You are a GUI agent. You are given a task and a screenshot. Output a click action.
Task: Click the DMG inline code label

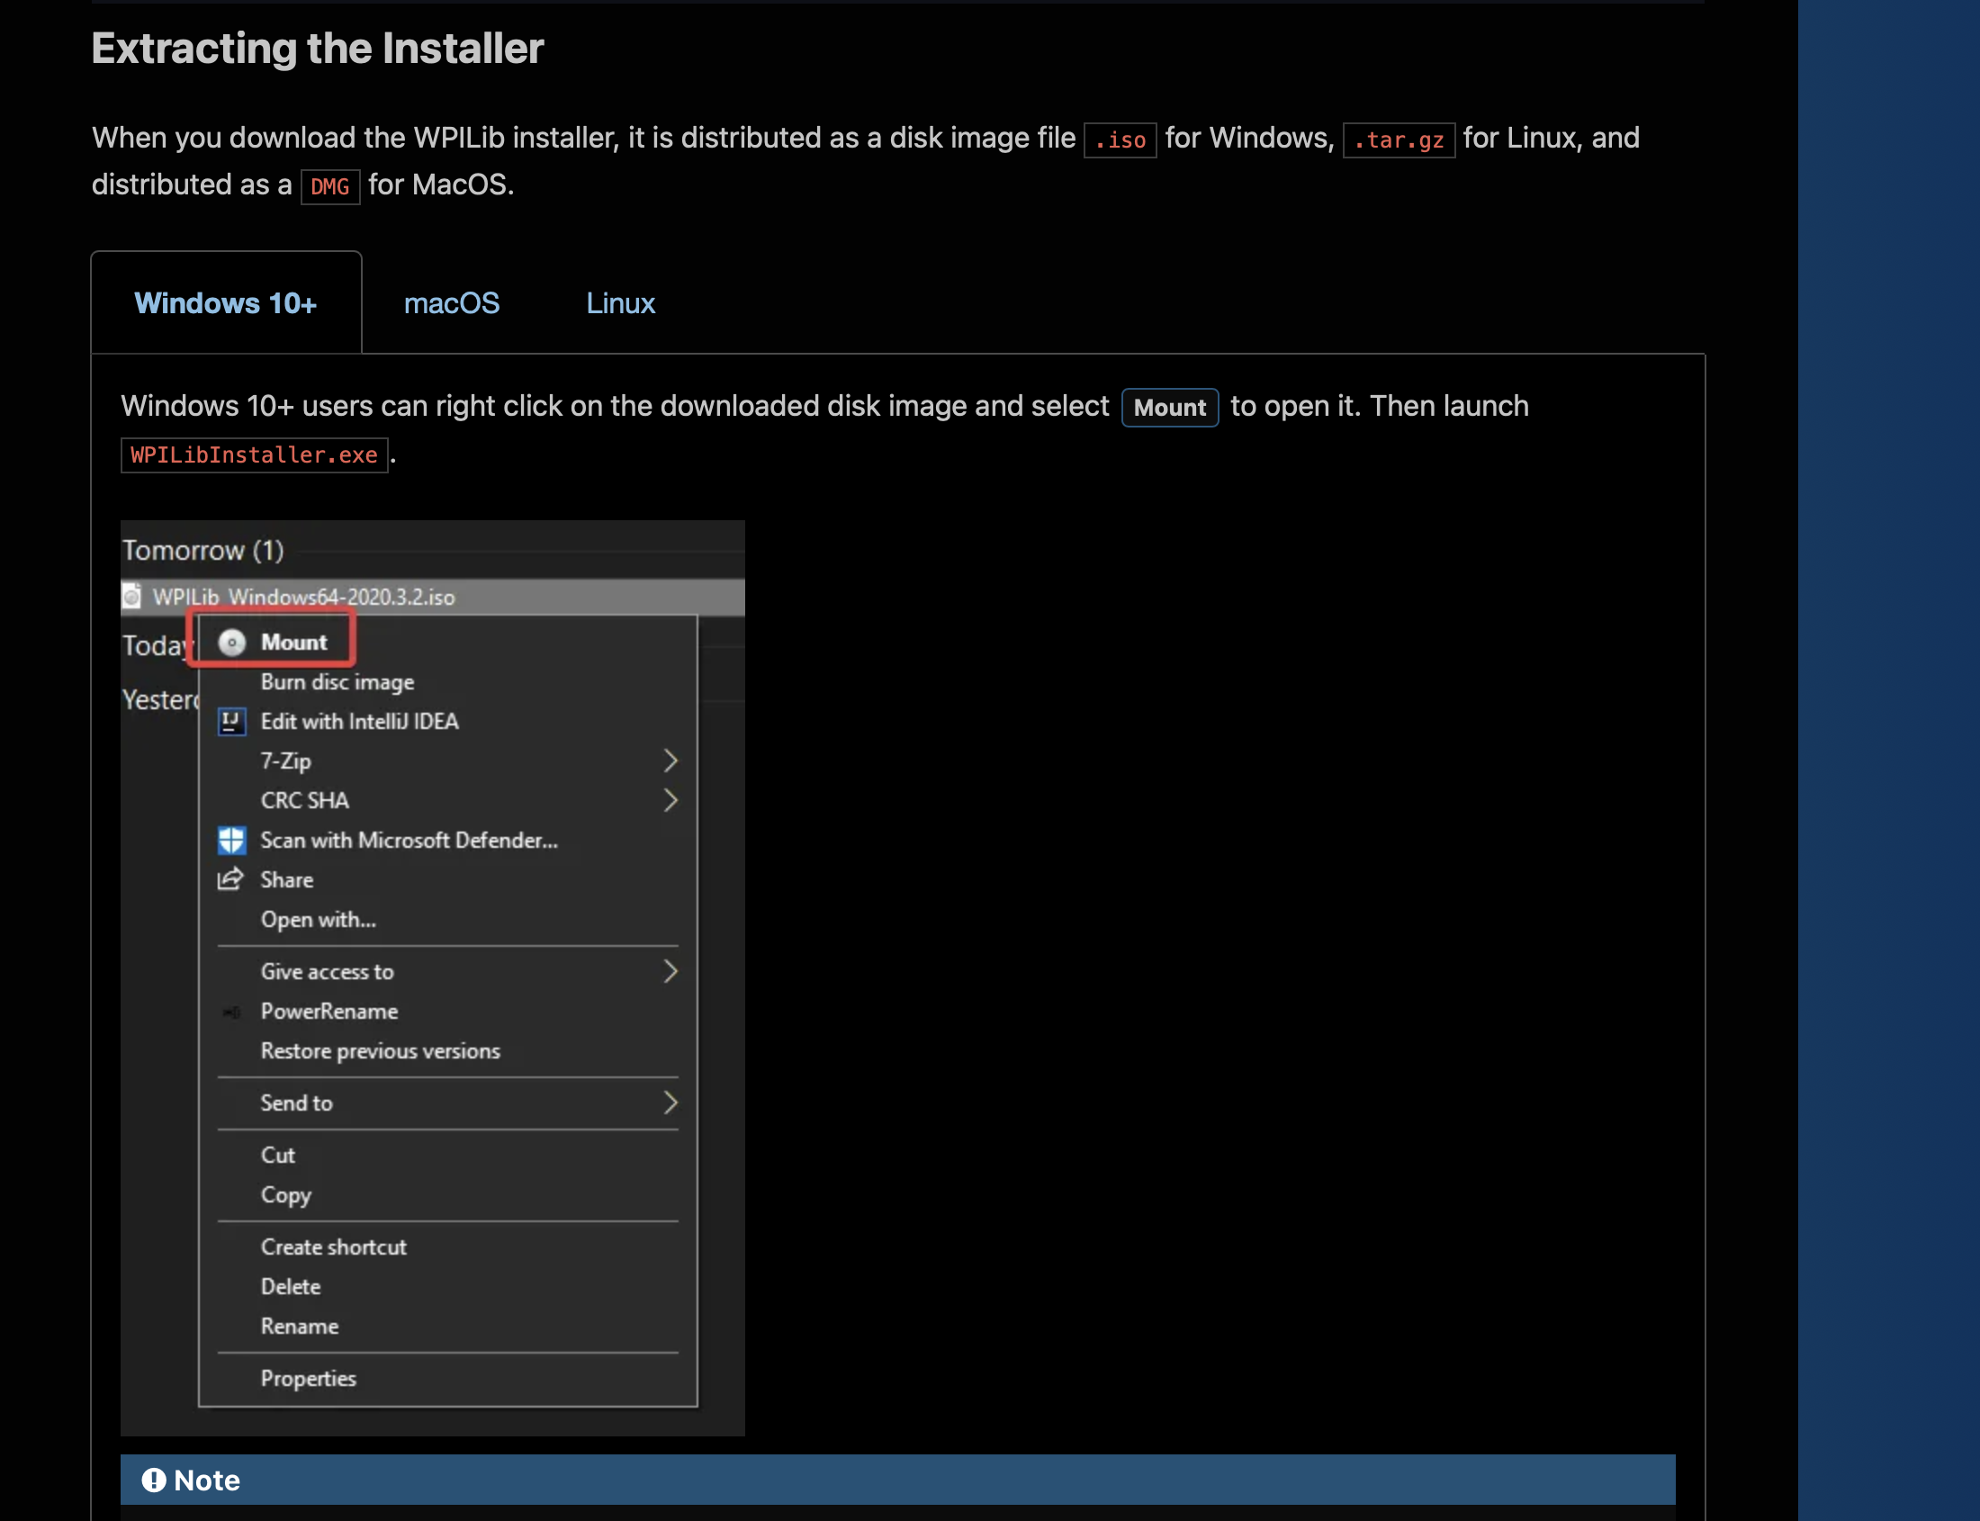pos(330,186)
